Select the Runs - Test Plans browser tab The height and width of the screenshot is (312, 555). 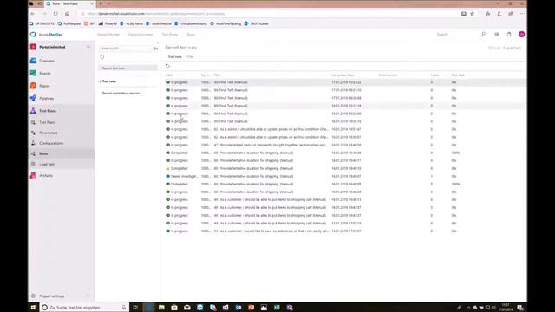69,3
